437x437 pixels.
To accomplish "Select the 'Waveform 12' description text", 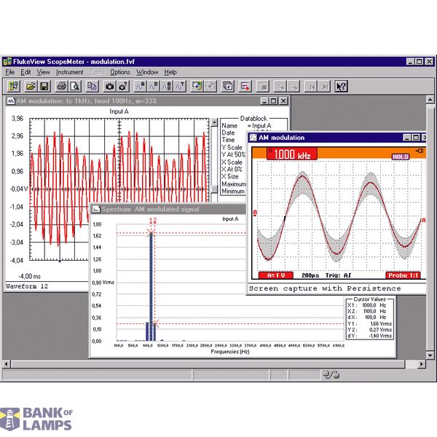I will 27,286.
